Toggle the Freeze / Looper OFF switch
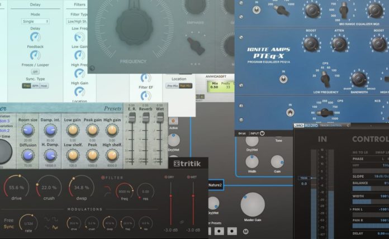The image size is (389, 239). pos(35,71)
